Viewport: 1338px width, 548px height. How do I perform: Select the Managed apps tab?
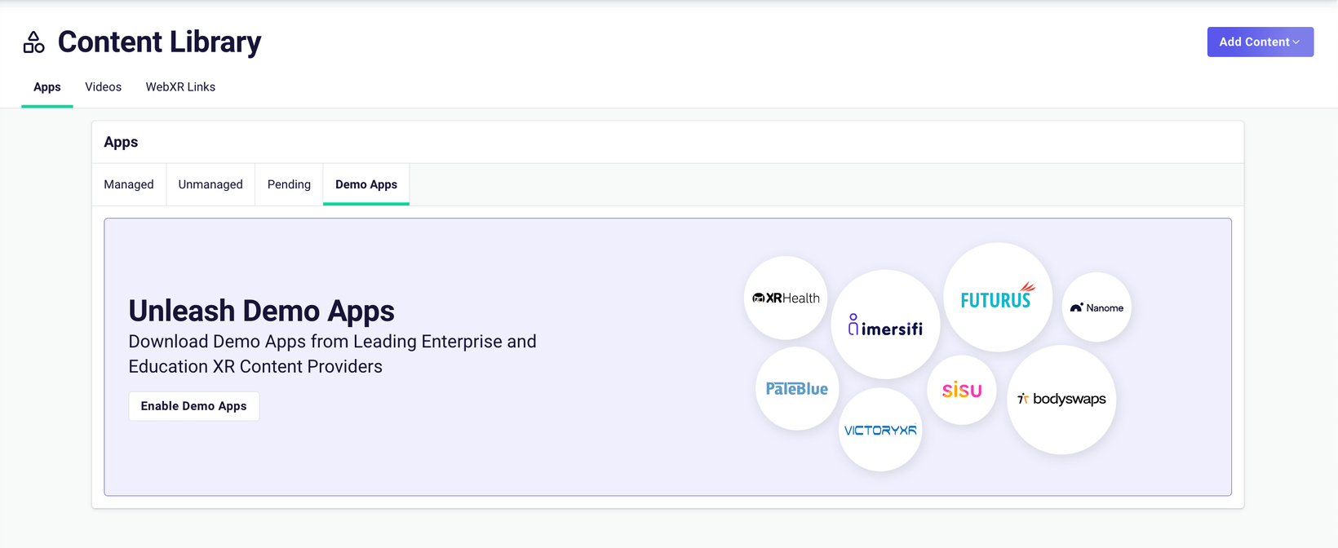click(x=129, y=184)
